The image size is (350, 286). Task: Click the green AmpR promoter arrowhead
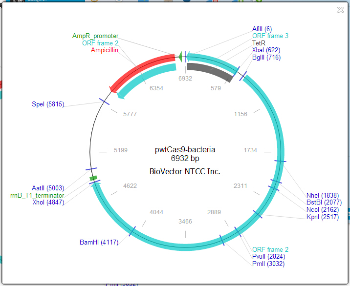point(179,57)
